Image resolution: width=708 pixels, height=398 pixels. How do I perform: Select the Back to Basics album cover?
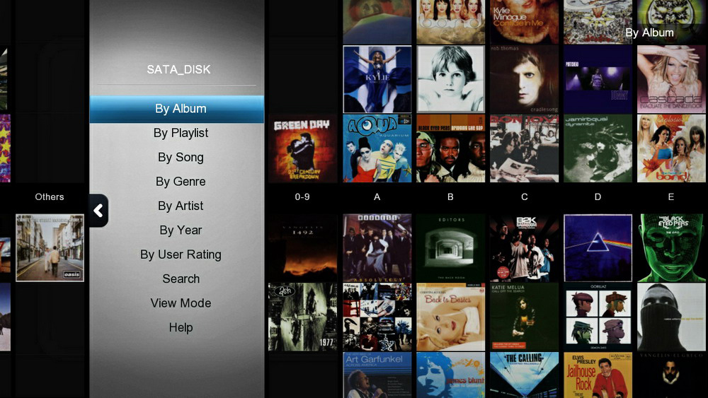point(450,317)
